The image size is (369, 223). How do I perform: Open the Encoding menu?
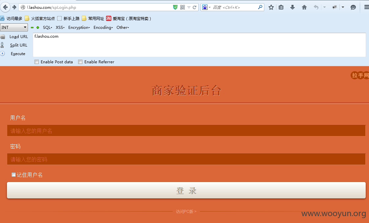[103, 28]
